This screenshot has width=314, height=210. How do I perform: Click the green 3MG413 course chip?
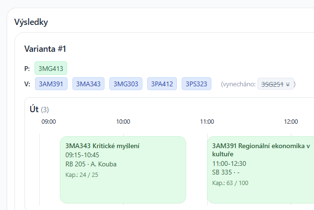[x=51, y=68]
